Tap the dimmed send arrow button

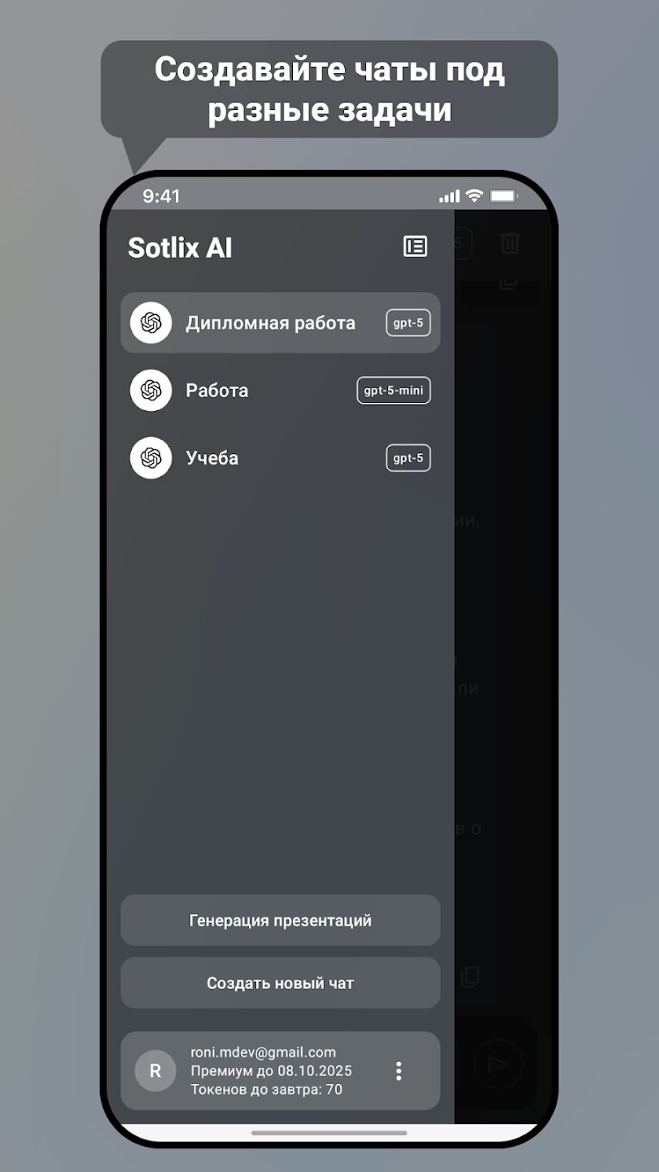click(x=498, y=1064)
